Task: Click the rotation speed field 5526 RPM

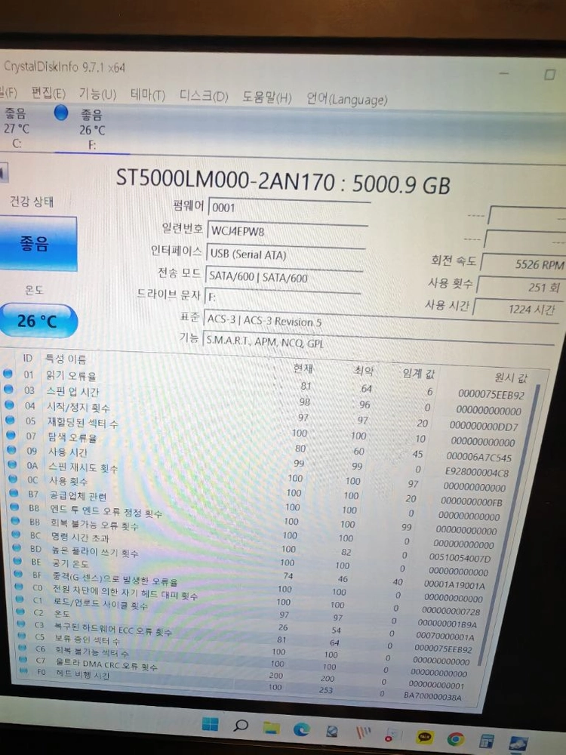Action: coord(524,263)
